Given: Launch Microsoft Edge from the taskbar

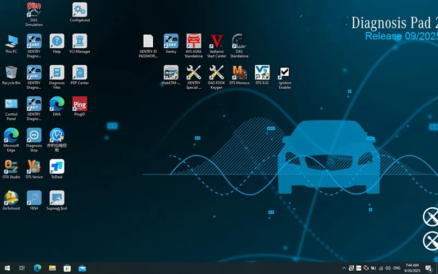Looking at the screenshot, I should tap(37, 268).
